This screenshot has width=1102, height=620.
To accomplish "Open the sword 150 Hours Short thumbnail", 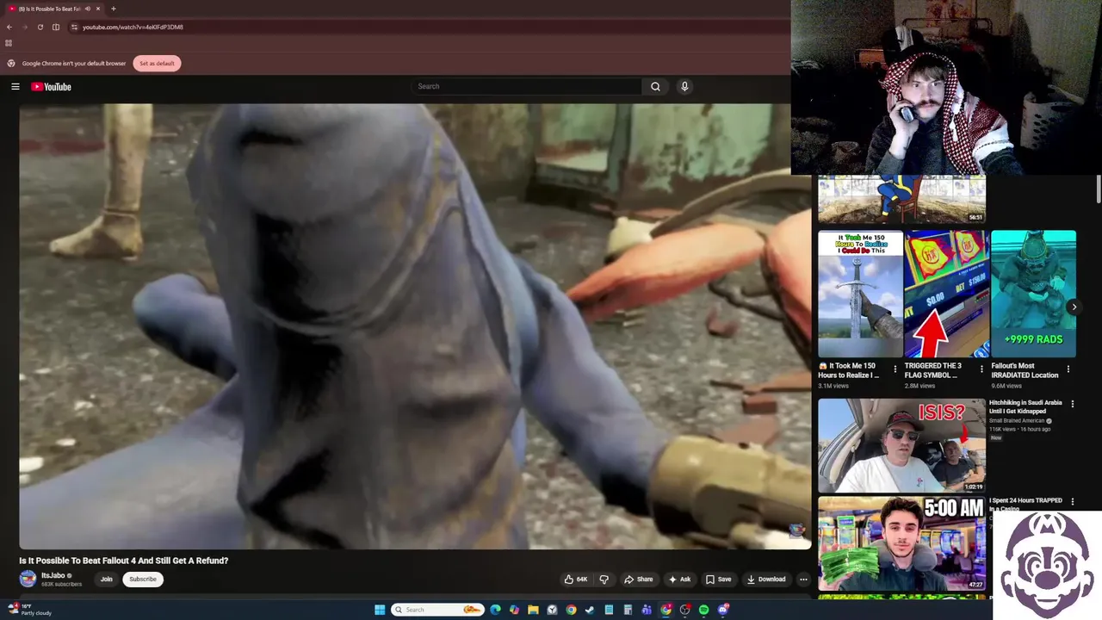I will (x=860, y=294).
